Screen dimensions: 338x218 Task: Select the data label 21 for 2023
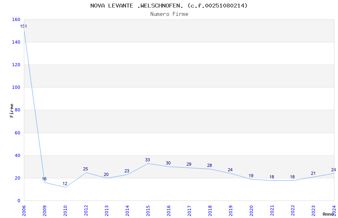(x=313, y=173)
